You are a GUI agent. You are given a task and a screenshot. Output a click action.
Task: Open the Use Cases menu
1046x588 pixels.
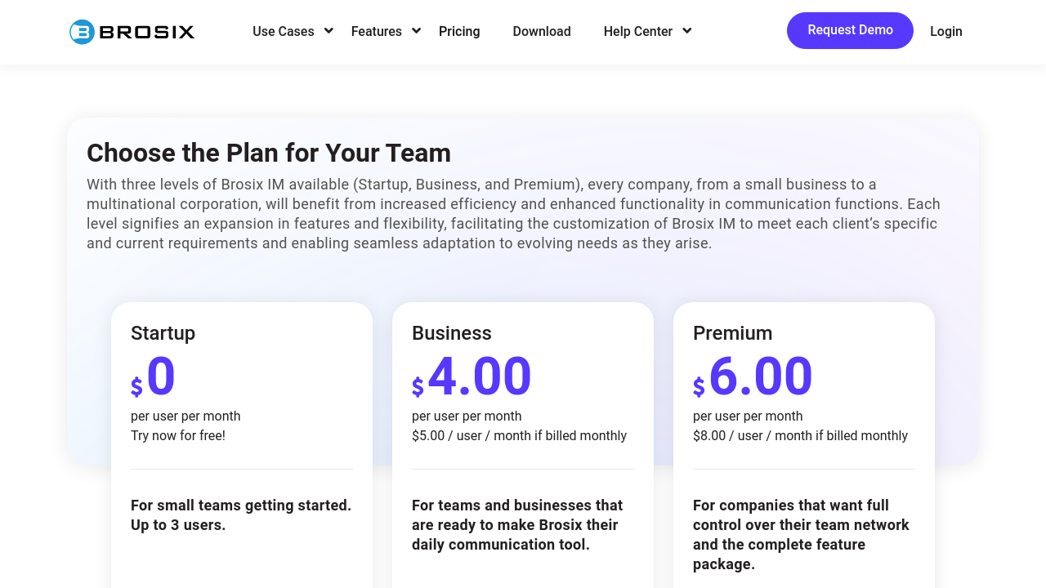coord(283,31)
